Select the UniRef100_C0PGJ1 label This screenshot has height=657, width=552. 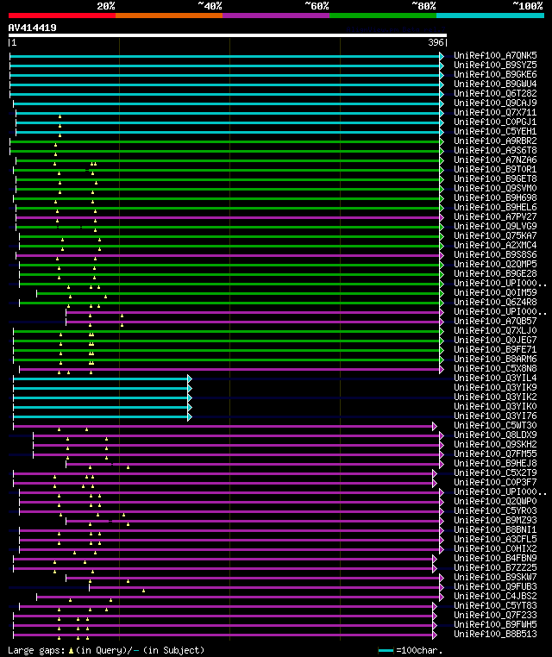pyautogui.click(x=495, y=122)
